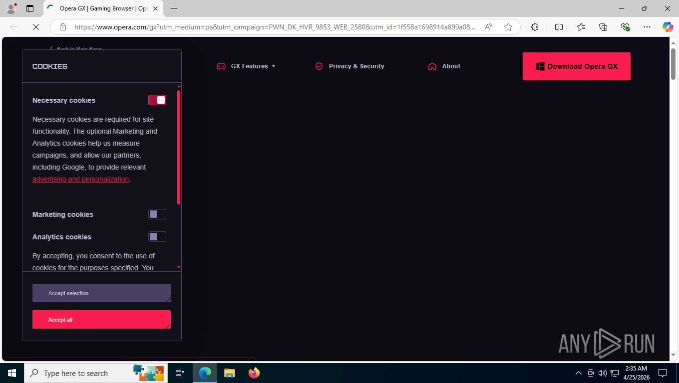
Task: Open Task View on the taskbar
Action: [x=180, y=373]
